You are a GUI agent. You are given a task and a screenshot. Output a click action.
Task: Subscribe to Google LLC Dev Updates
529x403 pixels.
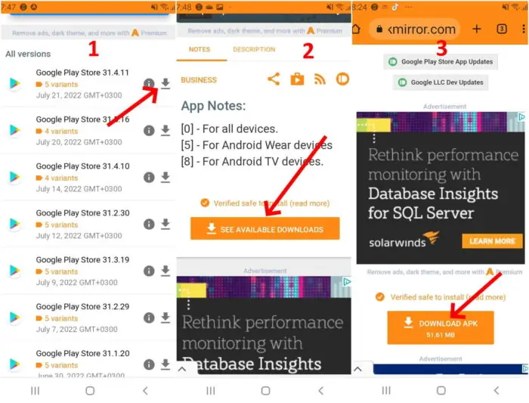tap(441, 82)
